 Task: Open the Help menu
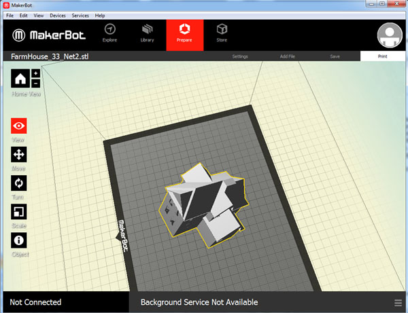[x=100, y=16]
